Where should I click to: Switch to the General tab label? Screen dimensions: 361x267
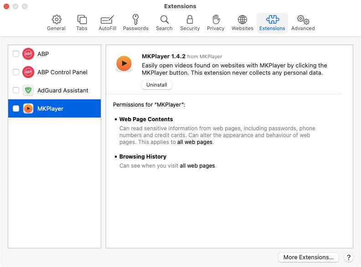pyautogui.click(x=56, y=28)
